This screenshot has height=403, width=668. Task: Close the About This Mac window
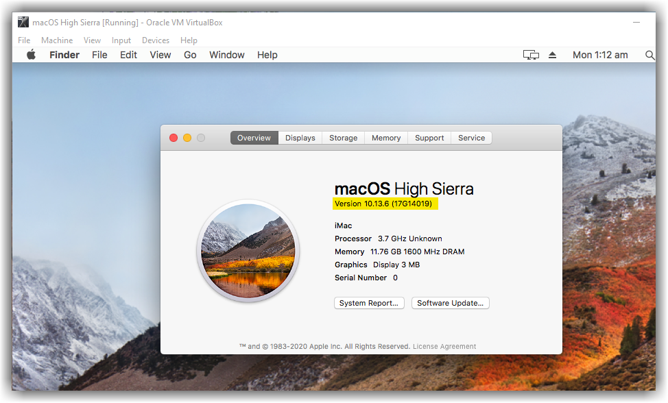[174, 138]
